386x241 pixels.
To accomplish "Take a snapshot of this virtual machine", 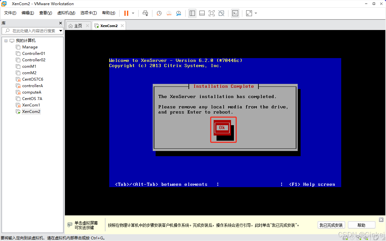I will pyautogui.click(x=159, y=13).
